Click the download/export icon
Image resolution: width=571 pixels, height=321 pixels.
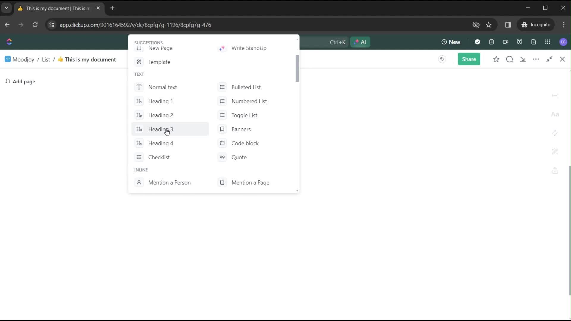pos(523,59)
